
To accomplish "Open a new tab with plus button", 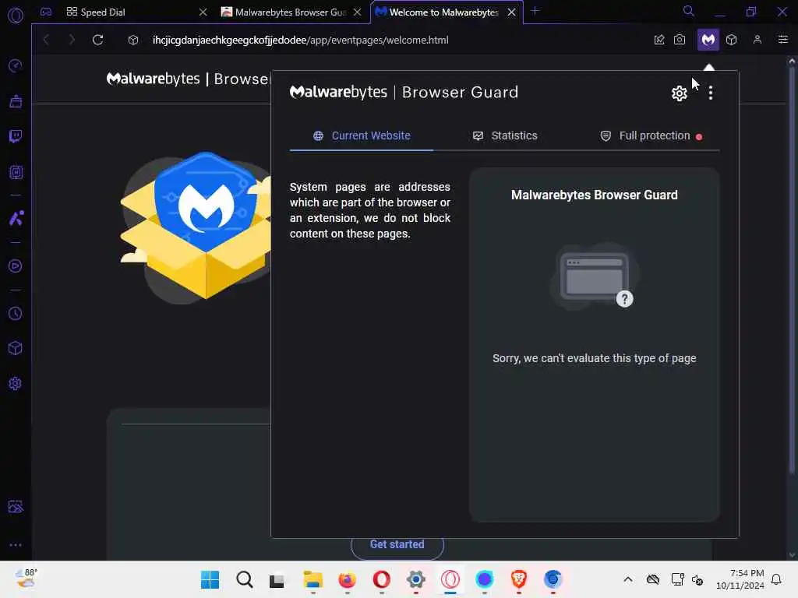I will 535,11.
